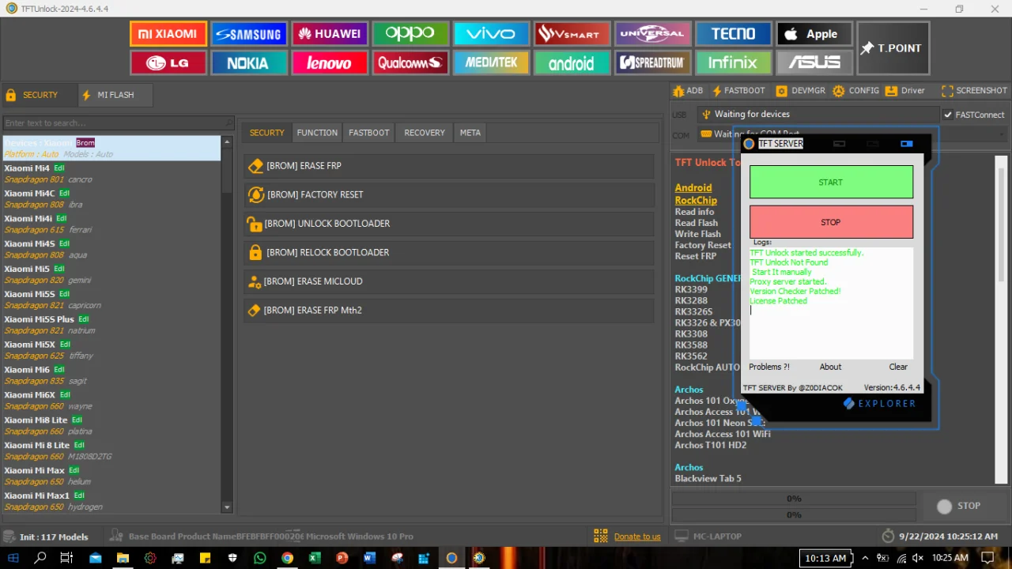Image resolution: width=1012 pixels, height=569 pixels.
Task: Select Xiaomi Mi8 Lite platina model
Action: (111, 425)
